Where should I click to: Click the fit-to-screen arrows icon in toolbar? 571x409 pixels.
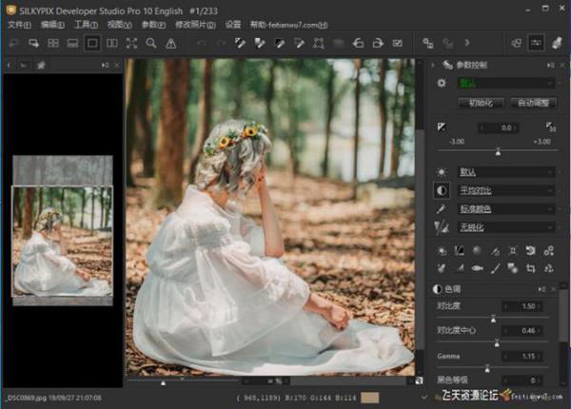[132, 43]
